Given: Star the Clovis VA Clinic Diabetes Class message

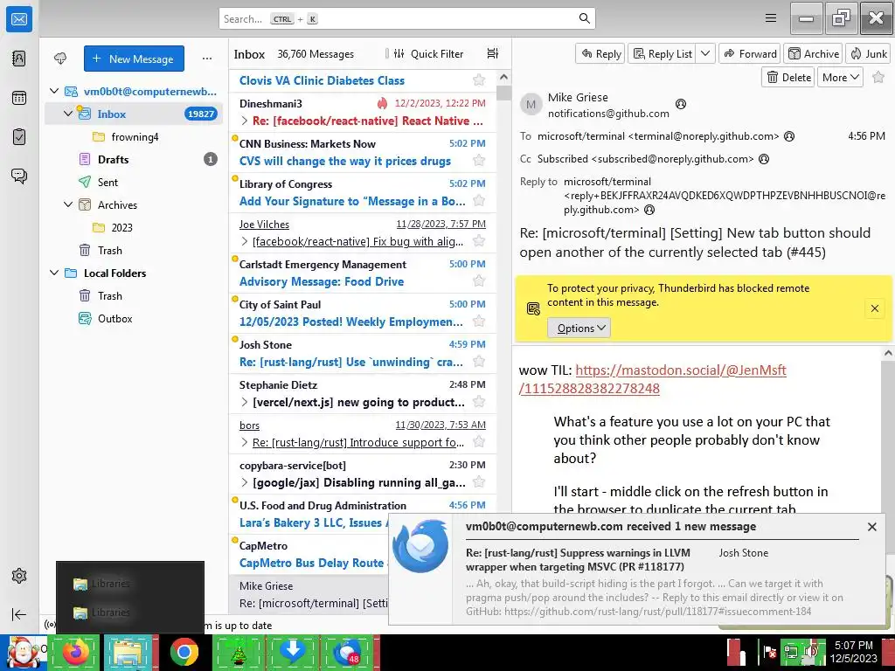Looking at the screenshot, I should pyautogui.click(x=479, y=80).
